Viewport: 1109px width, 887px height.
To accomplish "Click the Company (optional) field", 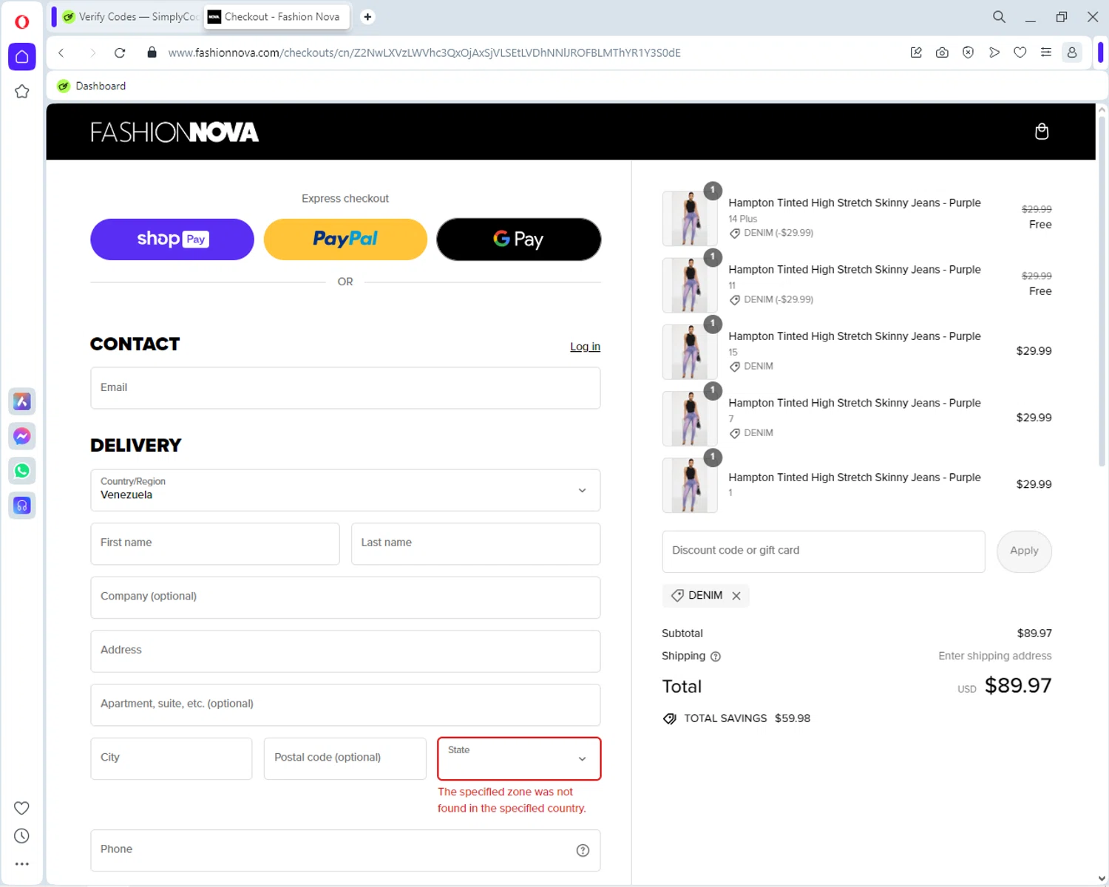I will click(x=345, y=597).
